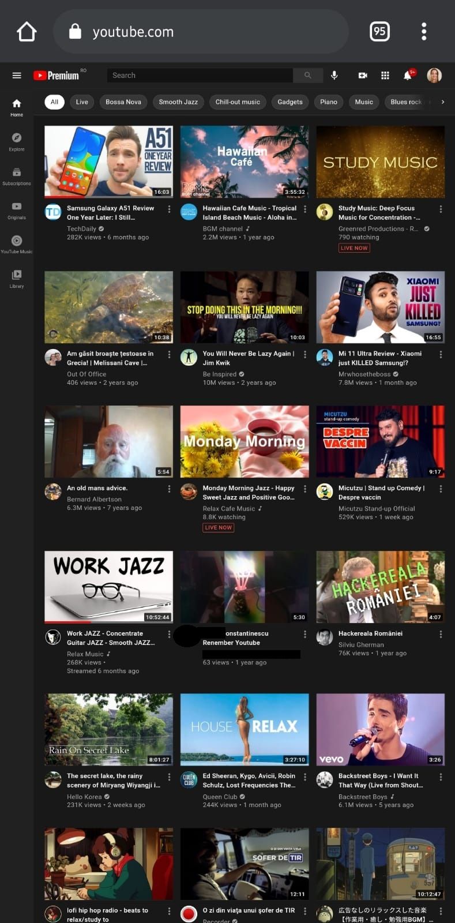The height and width of the screenshot is (923, 455).
Task: Open the TechDaily channel link
Action: coord(82,228)
